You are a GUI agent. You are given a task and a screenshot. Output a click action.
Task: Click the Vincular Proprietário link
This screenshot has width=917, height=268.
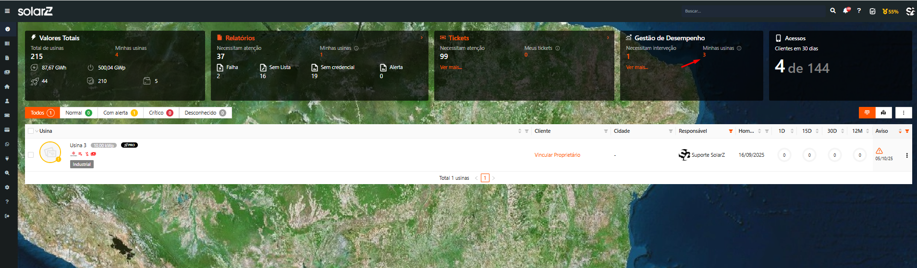coord(557,155)
